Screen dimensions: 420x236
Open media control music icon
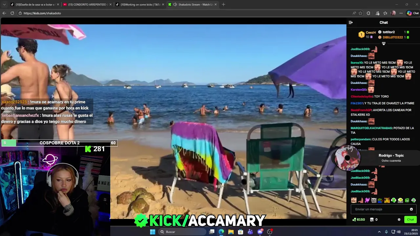pyautogui.click(x=378, y=13)
